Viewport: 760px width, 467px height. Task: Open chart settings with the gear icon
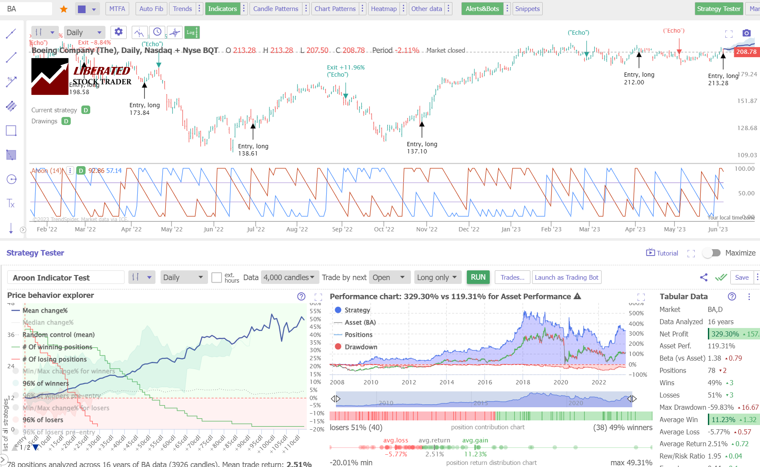pos(118,32)
